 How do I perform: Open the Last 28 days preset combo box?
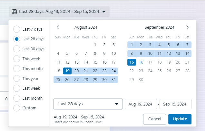tap(88, 104)
